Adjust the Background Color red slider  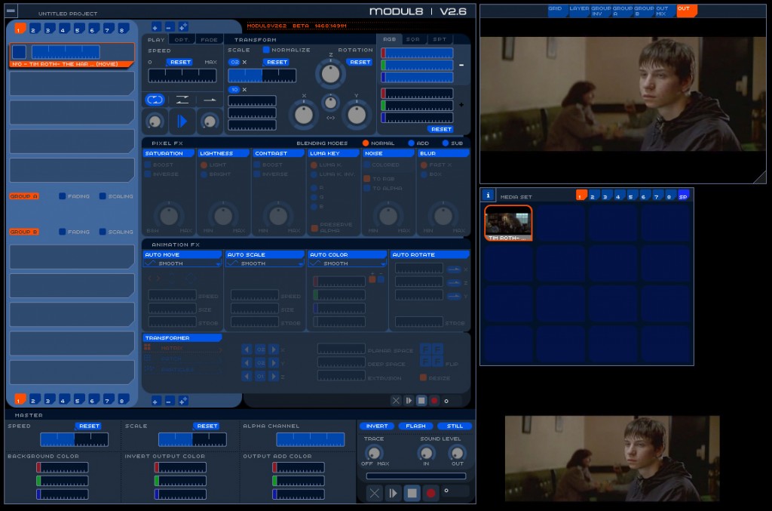(x=63, y=467)
